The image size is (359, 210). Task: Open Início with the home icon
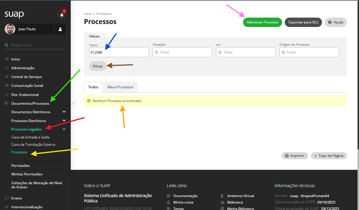(7, 59)
